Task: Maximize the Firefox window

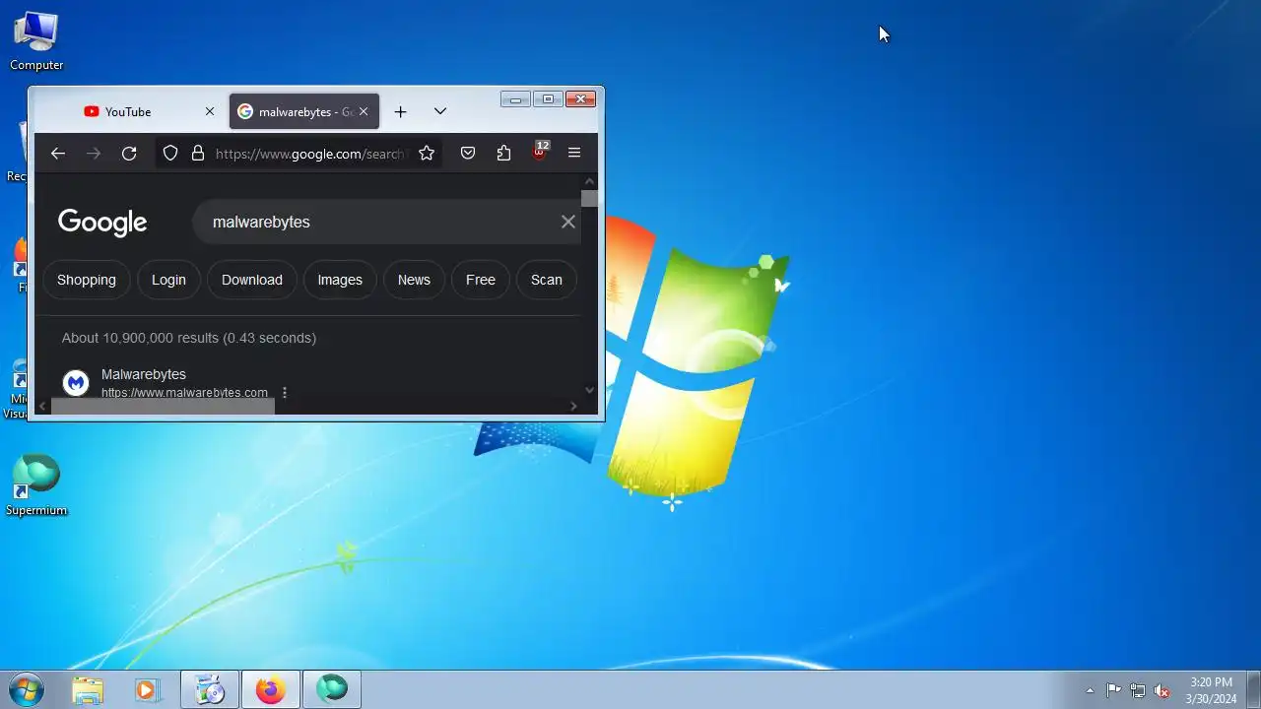Action: 548,98
